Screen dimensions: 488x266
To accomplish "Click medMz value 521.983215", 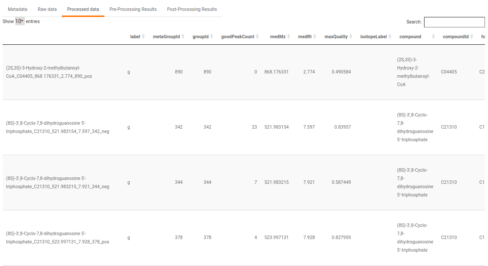I will pyautogui.click(x=276, y=182).
